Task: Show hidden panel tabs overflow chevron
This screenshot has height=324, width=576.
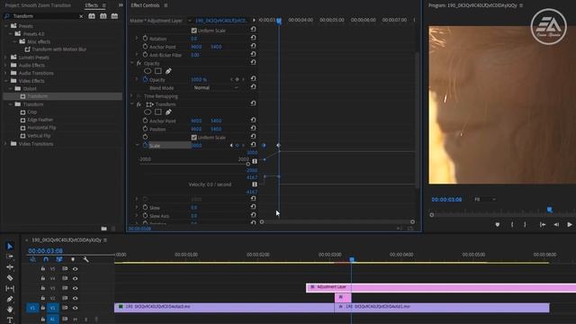Action: tap(121, 5)
